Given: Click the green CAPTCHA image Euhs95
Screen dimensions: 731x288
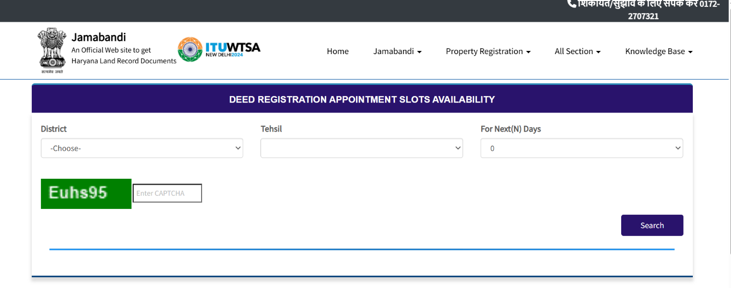Looking at the screenshot, I should pyautogui.click(x=86, y=194).
